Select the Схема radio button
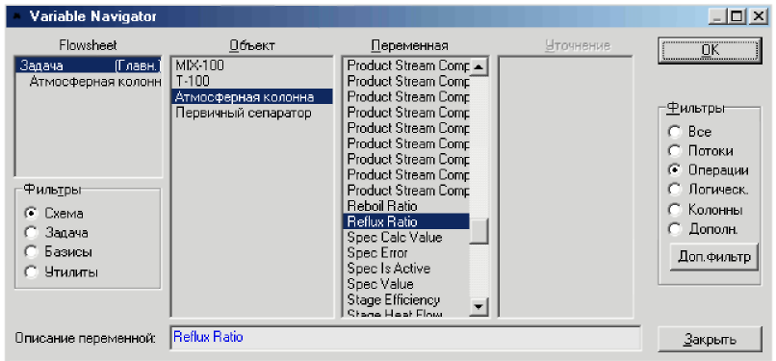 (x=31, y=213)
